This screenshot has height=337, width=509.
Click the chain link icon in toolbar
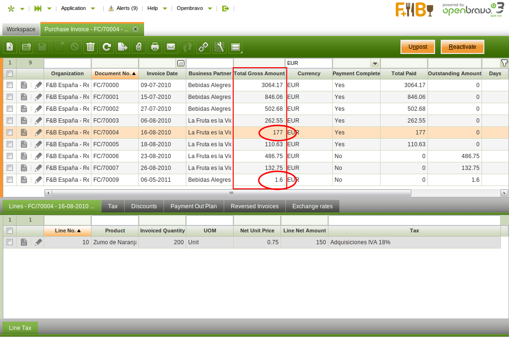(x=203, y=47)
